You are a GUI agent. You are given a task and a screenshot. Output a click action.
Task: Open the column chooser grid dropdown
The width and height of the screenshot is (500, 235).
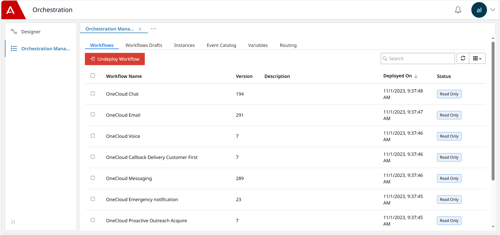(477, 58)
